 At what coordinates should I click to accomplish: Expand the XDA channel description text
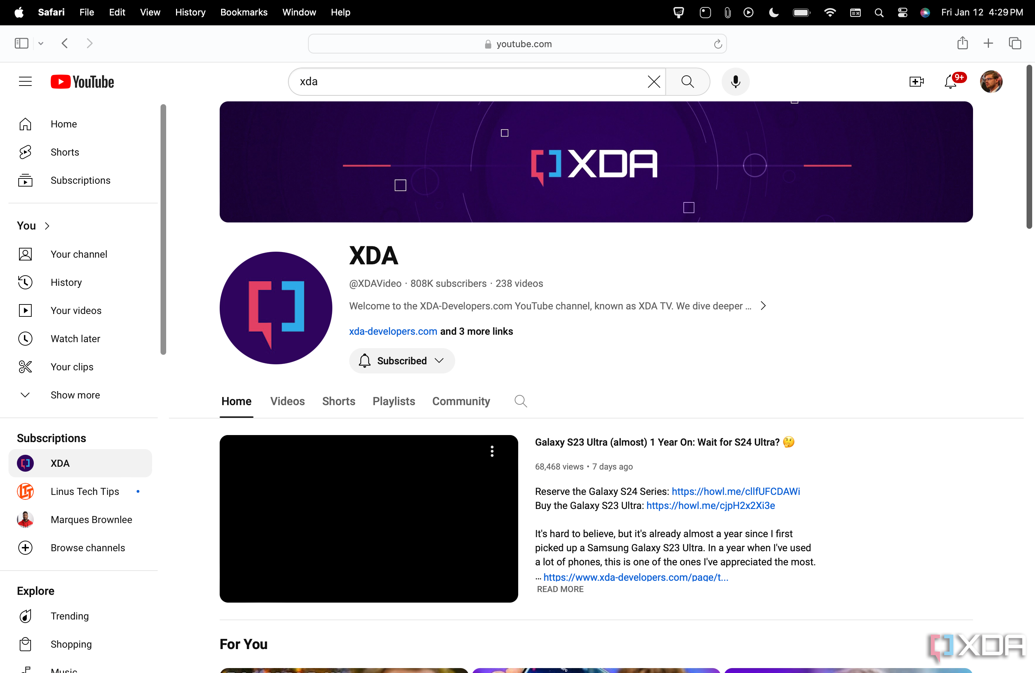[x=764, y=306]
